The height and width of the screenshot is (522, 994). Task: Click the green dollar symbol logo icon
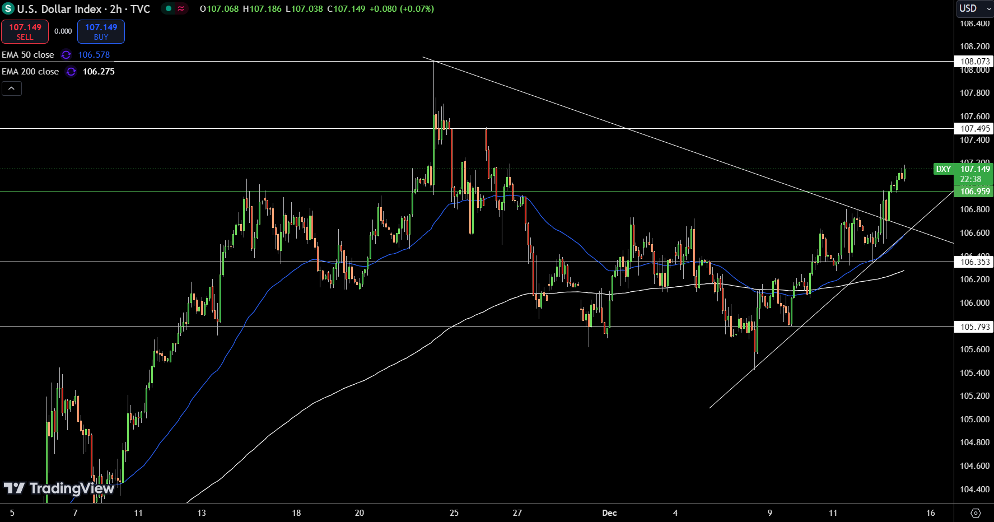(x=8, y=8)
